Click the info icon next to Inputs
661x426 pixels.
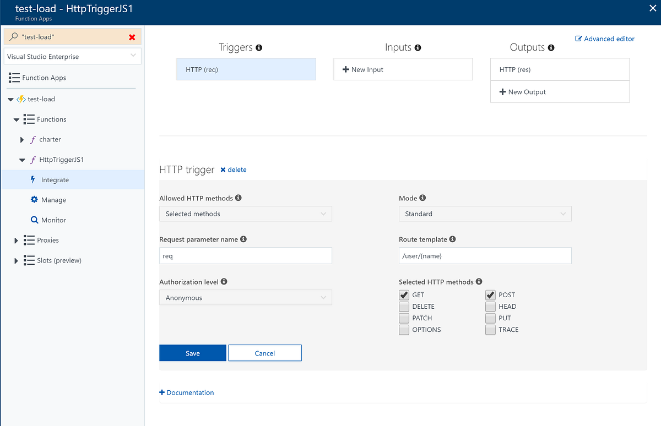[418, 48]
